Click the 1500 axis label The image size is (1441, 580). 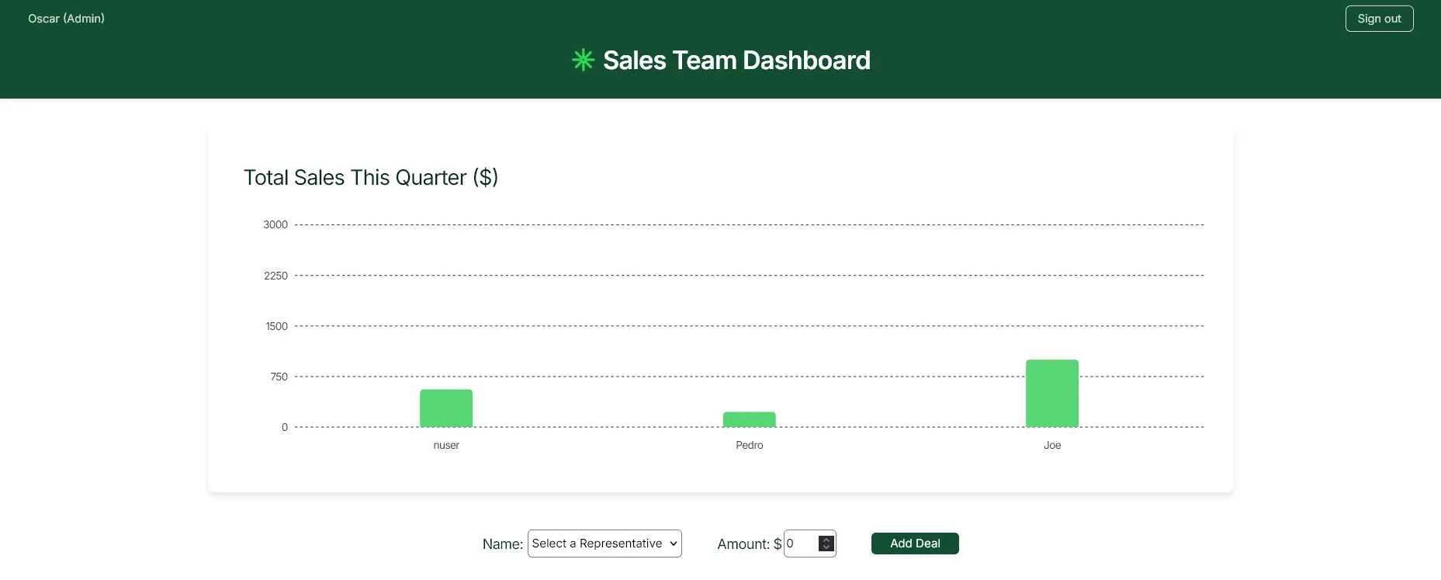[276, 326]
